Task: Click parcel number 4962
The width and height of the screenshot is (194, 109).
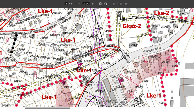Action: [145, 81]
